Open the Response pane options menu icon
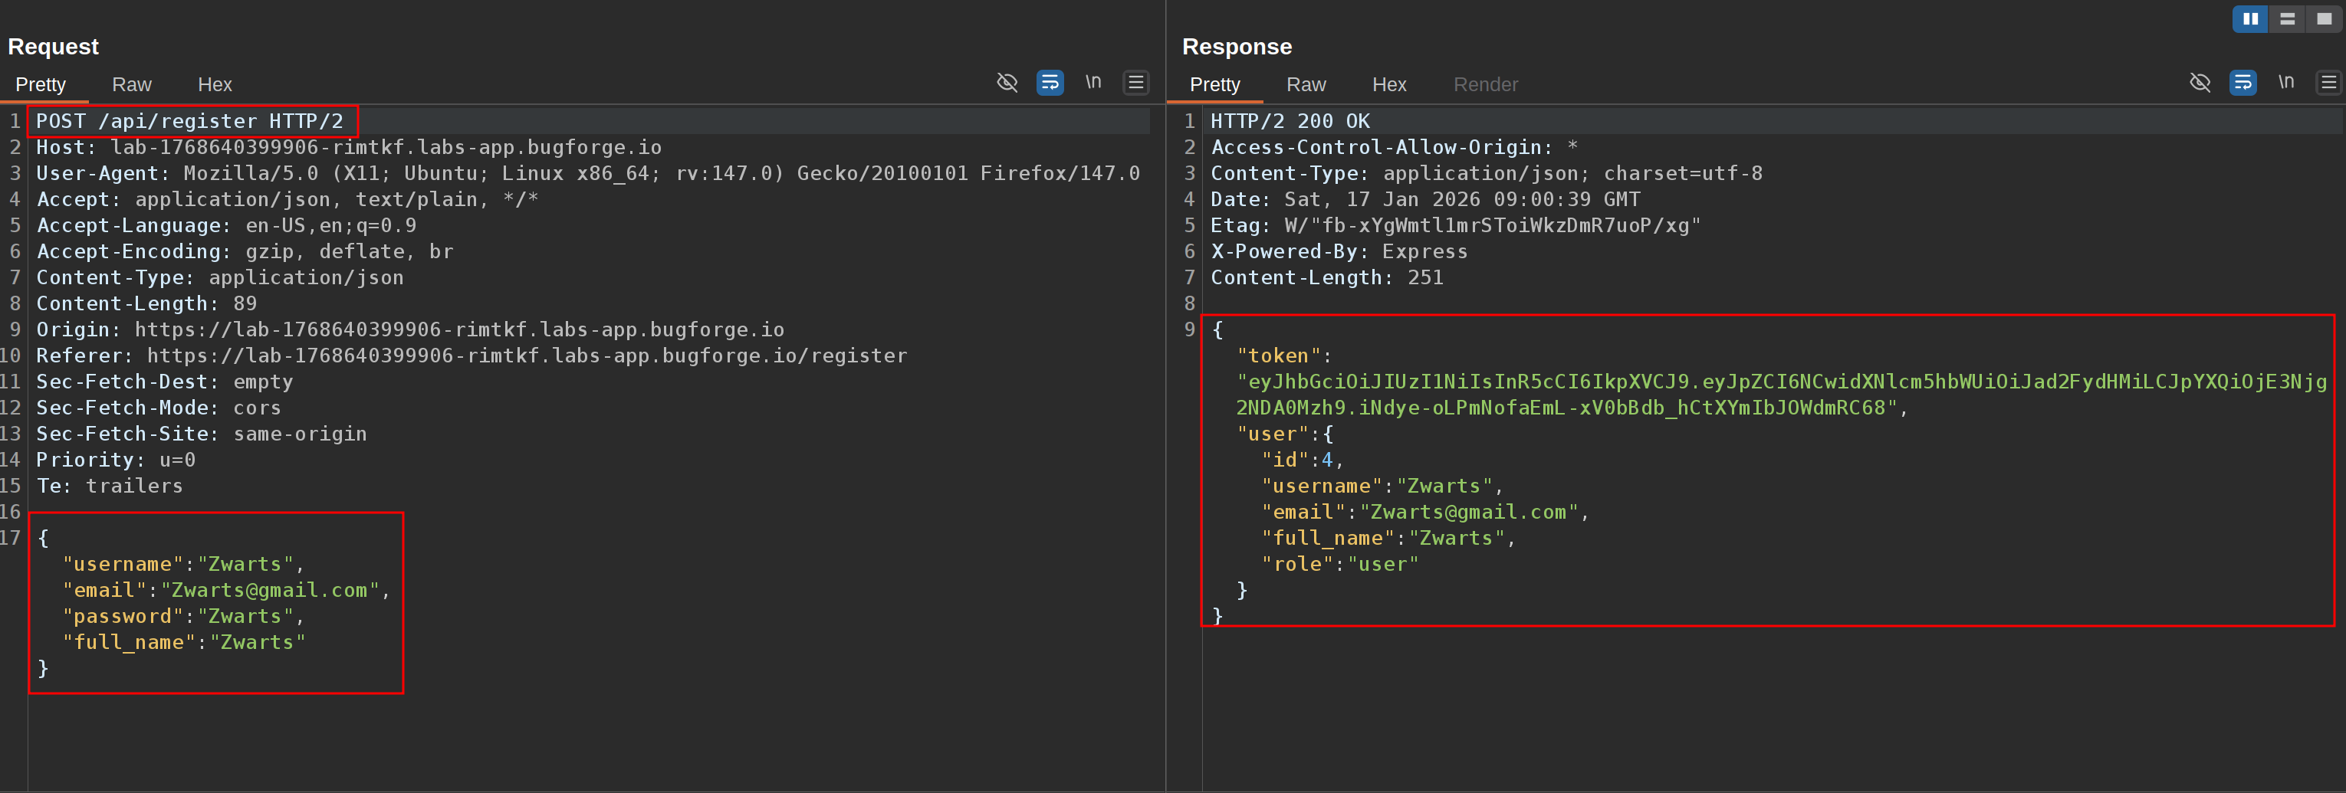Image resolution: width=2346 pixels, height=793 pixels. pos(2328,82)
